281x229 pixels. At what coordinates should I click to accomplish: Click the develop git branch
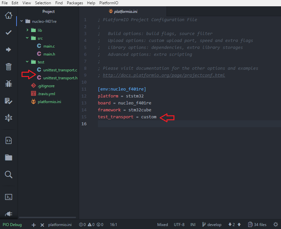point(211,224)
